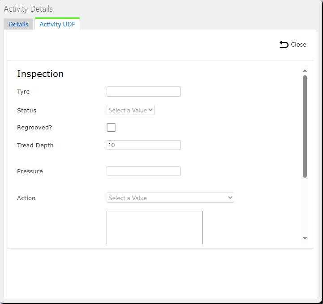Click the Tread Depth label

(35, 146)
